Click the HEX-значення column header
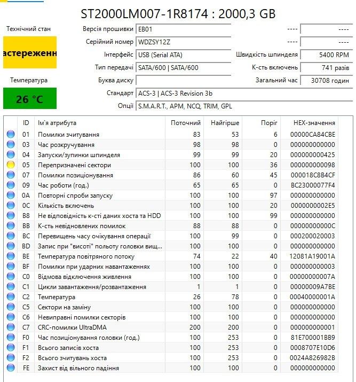Viewport: 356px width, 382px height. coord(310,123)
